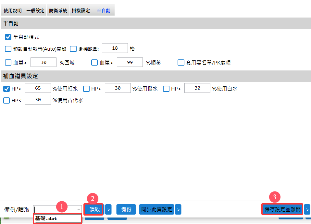Disable the HP 使用紅水 checkbox
This screenshot has height=224, width=311.
coord(6,89)
